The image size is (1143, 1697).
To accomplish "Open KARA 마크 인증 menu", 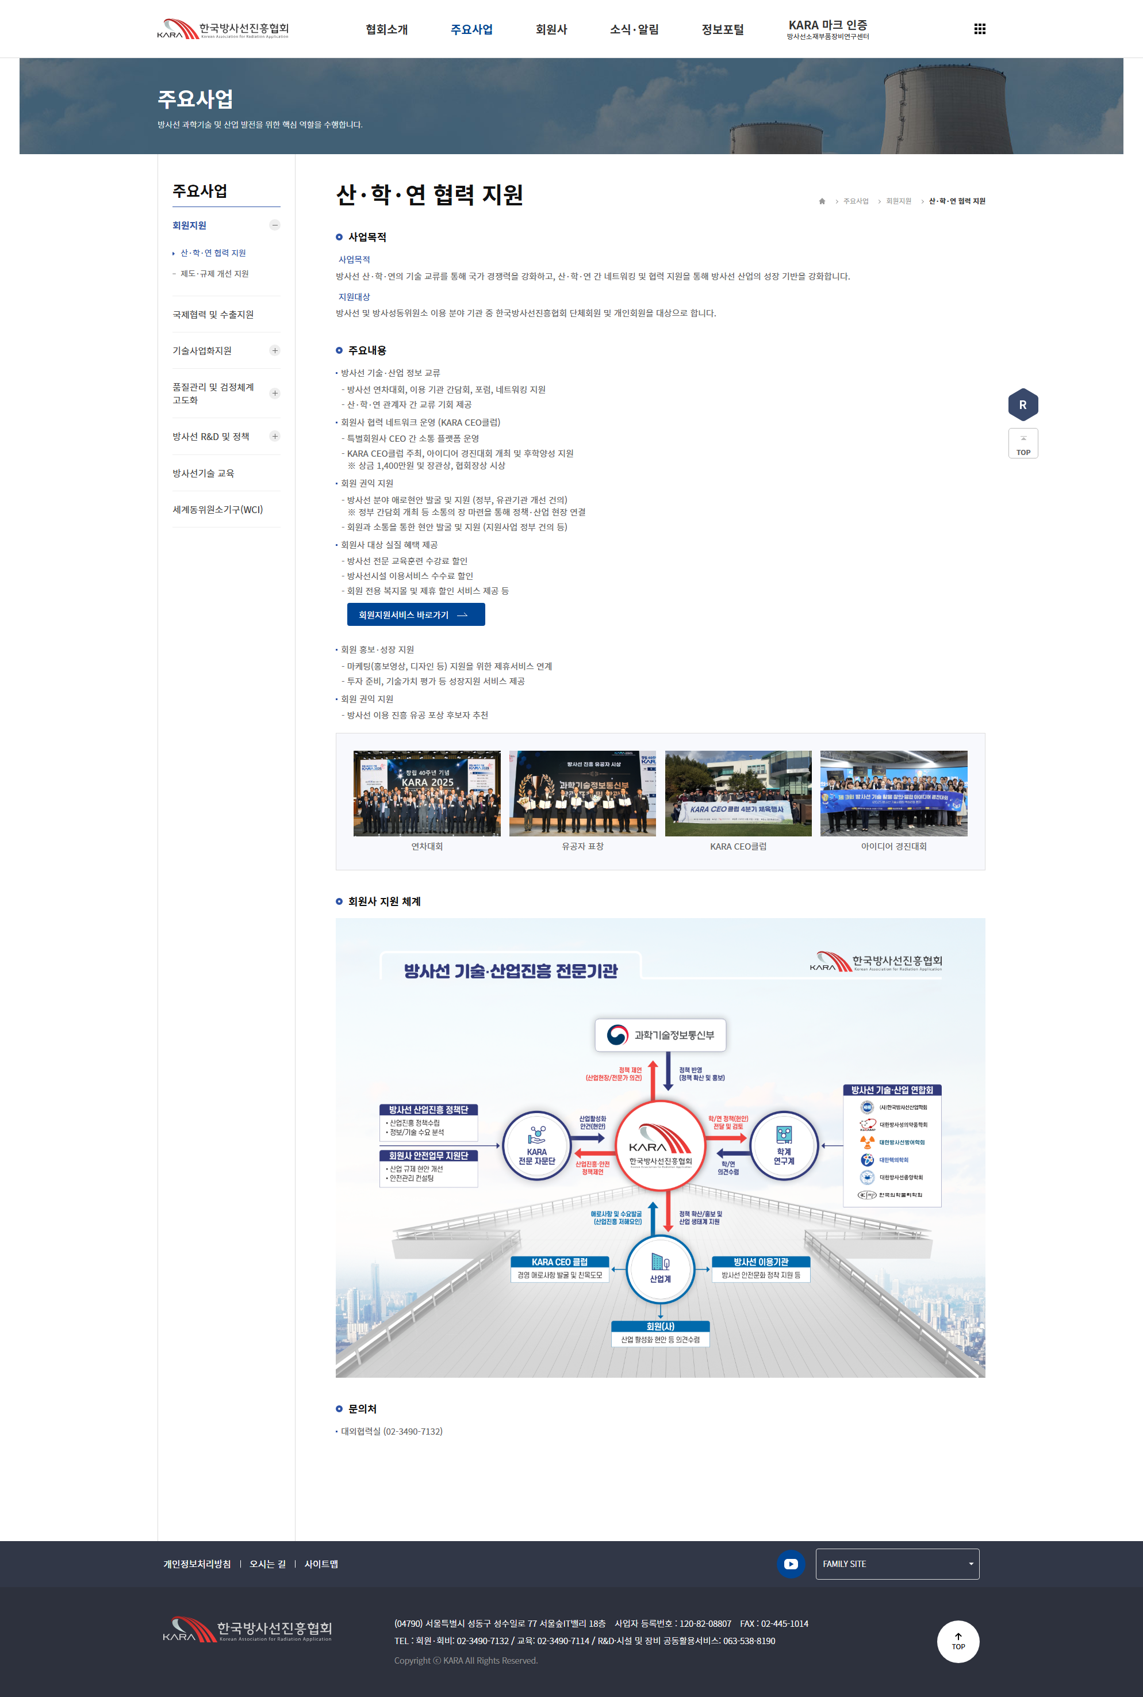I will coord(827,29).
